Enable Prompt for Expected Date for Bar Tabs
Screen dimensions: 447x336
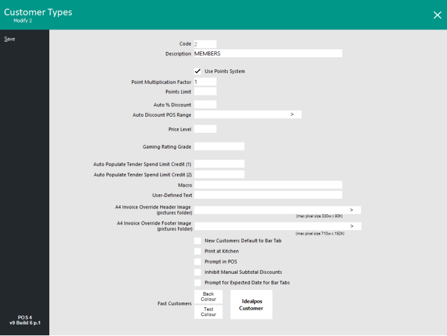pyautogui.click(x=197, y=283)
